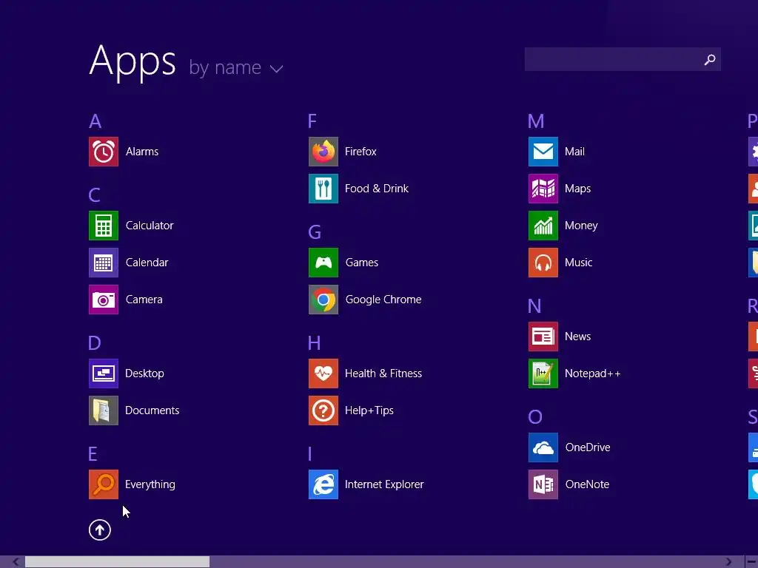Open the Games app icon

click(323, 263)
